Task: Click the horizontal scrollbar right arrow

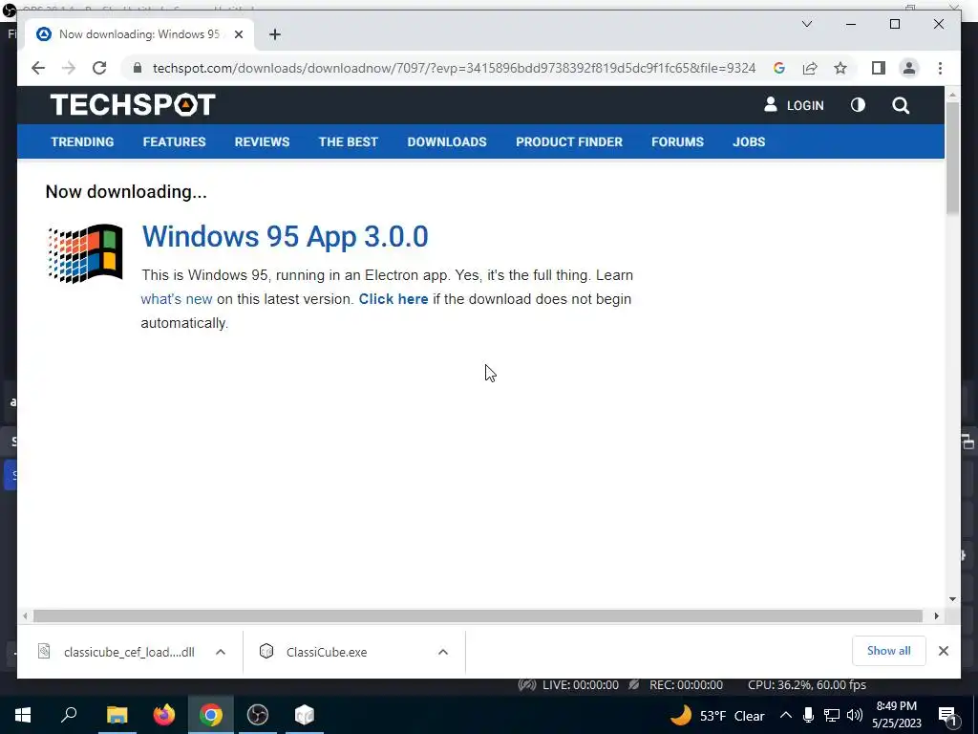Action: pos(936,616)
